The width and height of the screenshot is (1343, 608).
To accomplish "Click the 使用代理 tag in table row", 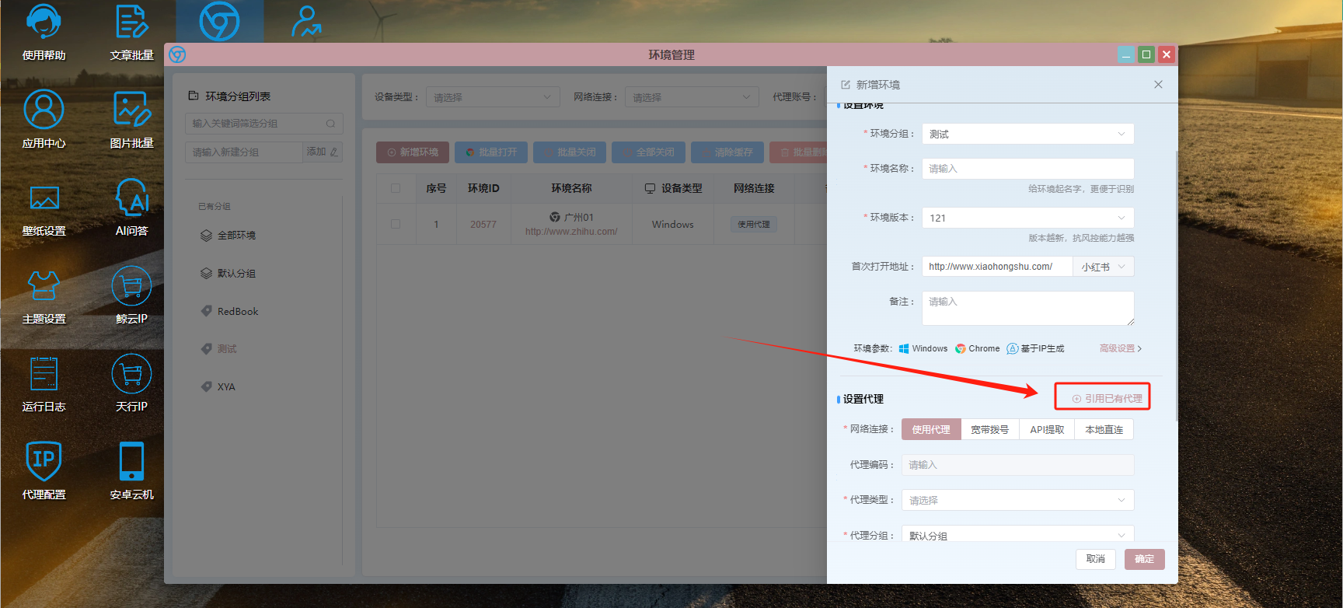I will [x=754, y=225].
